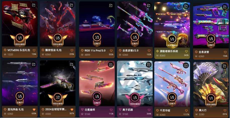Select the 3/3 全集齐 badge on RGX card
The width and height of the screenshot is (230, 118).
pos(97,39)
